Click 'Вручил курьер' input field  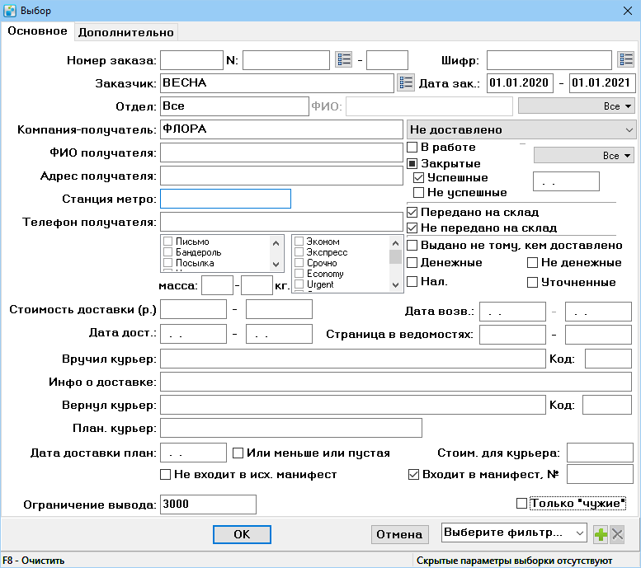353,359
